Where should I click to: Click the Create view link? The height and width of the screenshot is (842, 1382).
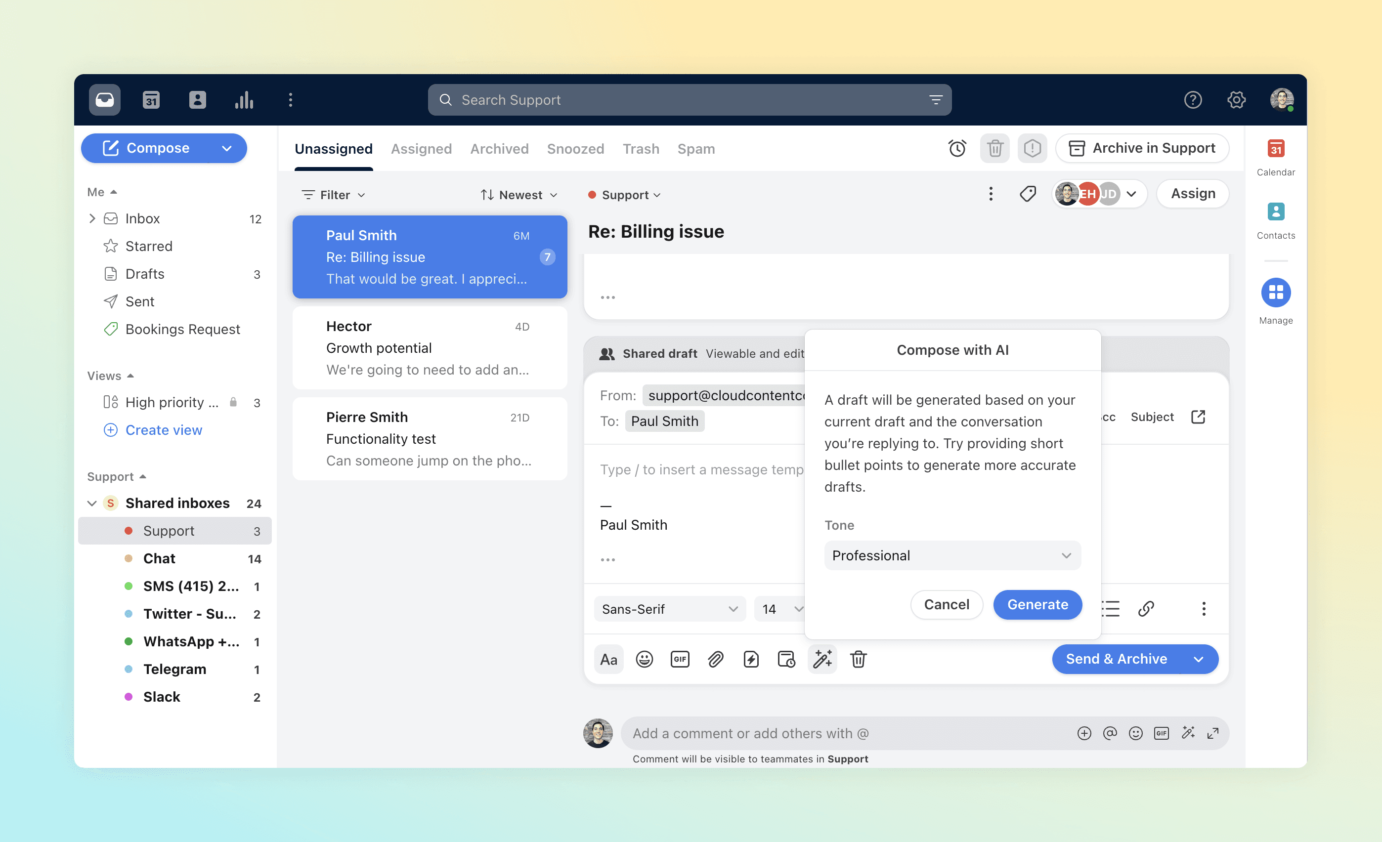coord(164,430)
